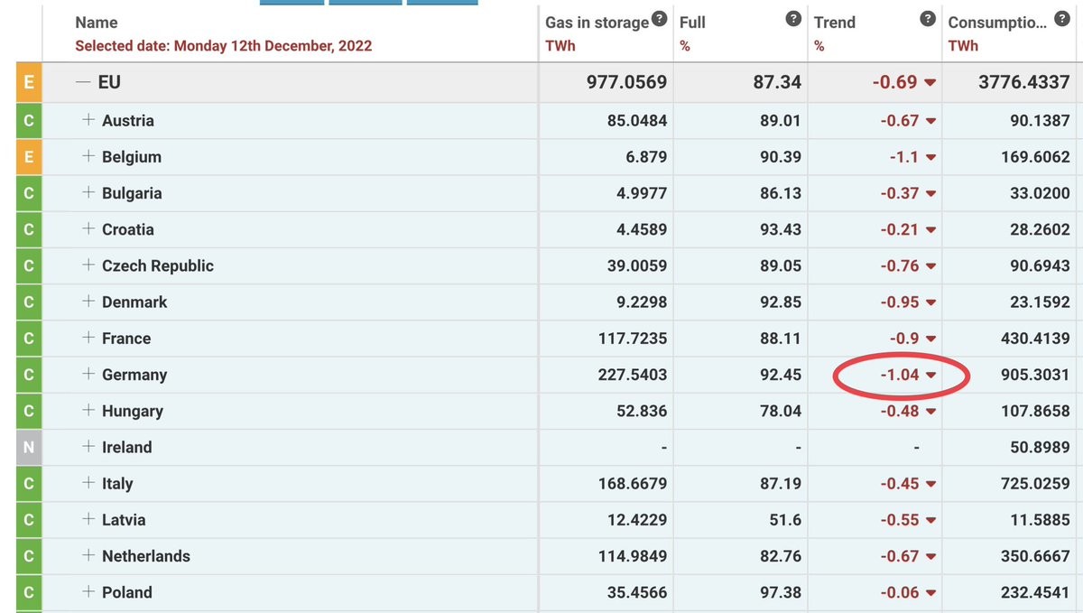The width and height of the screenshot is (1083, 613).
Task: Collapse the EU row
Action: point(84,82)
